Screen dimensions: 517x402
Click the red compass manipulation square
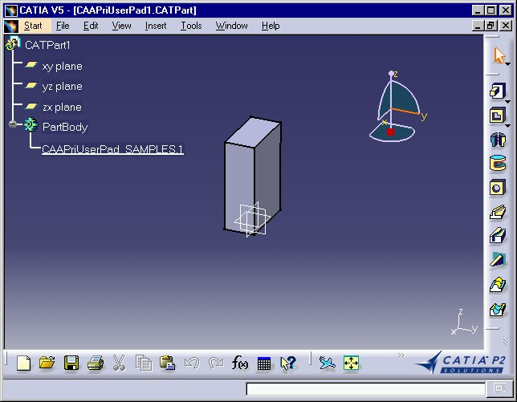[390, 132]
